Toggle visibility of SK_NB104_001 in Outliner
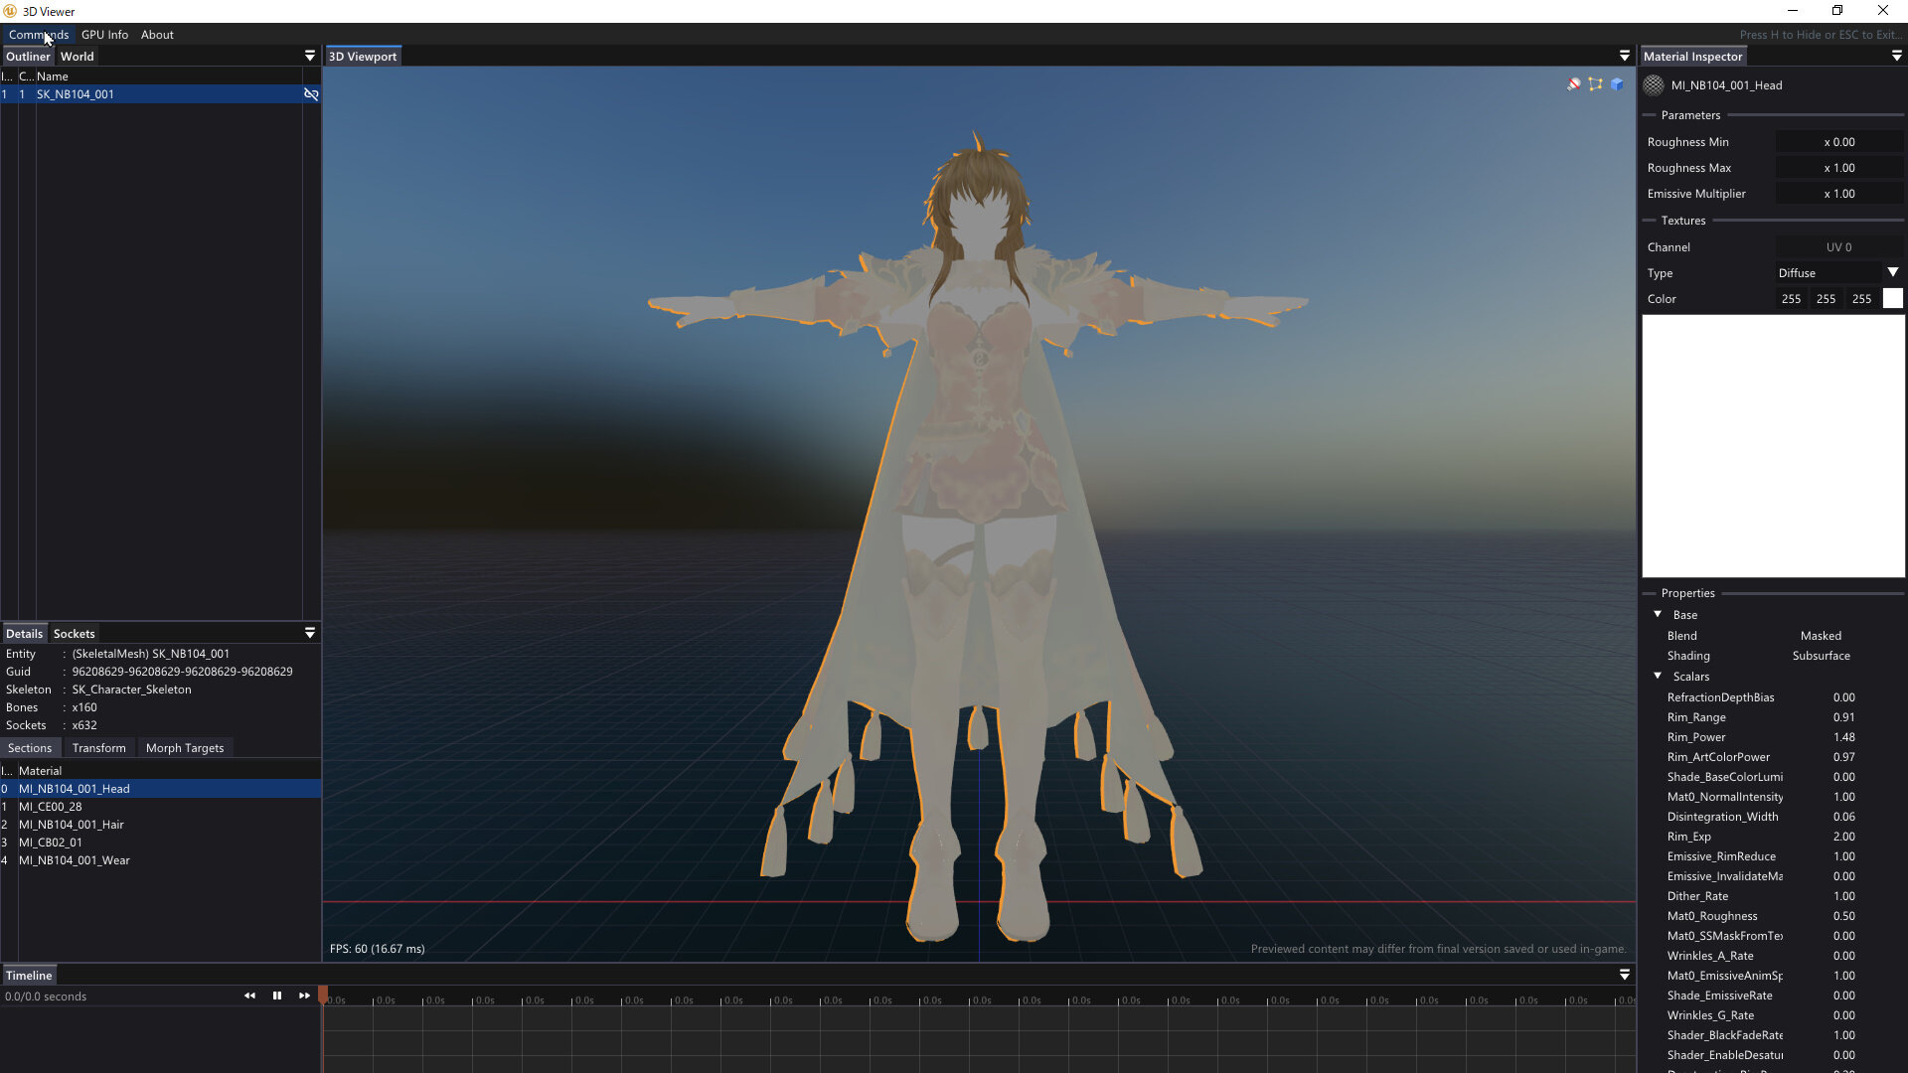Screen dimensions: 1908x1073 311,94
